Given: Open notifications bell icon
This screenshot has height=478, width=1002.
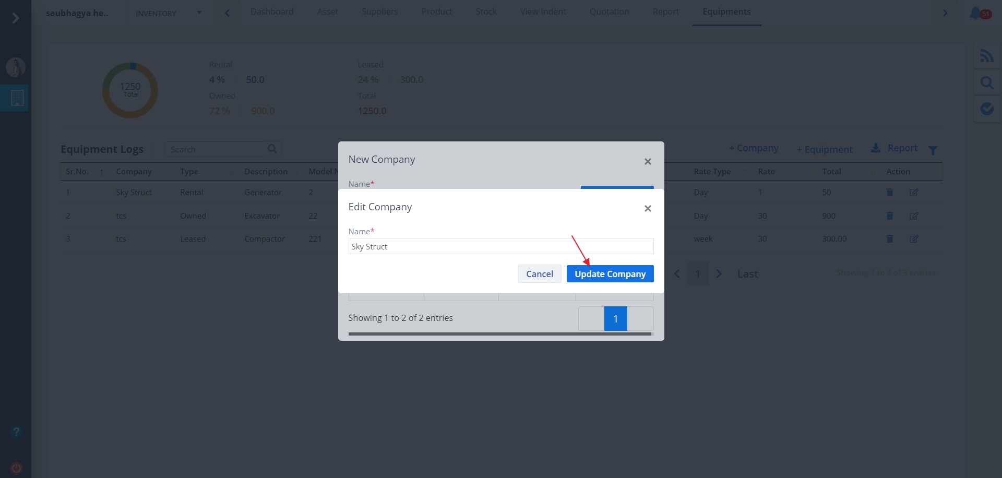Looking at the screenshot, I should click(x=976, y=14).
